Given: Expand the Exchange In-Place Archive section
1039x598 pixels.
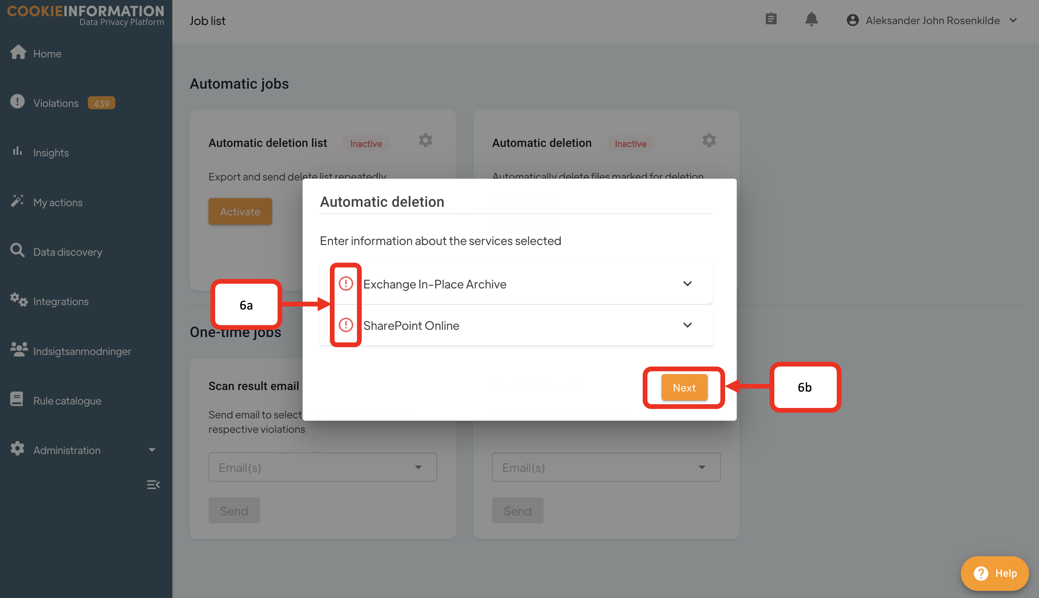Looking at the screenshot, I should pyautogui.click(x=687, y=284).
